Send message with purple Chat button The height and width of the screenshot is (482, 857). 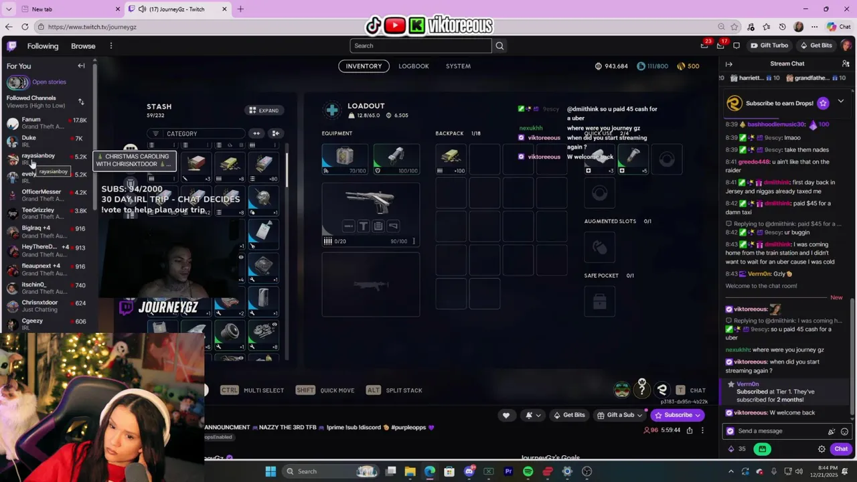(x=841, y=449)
